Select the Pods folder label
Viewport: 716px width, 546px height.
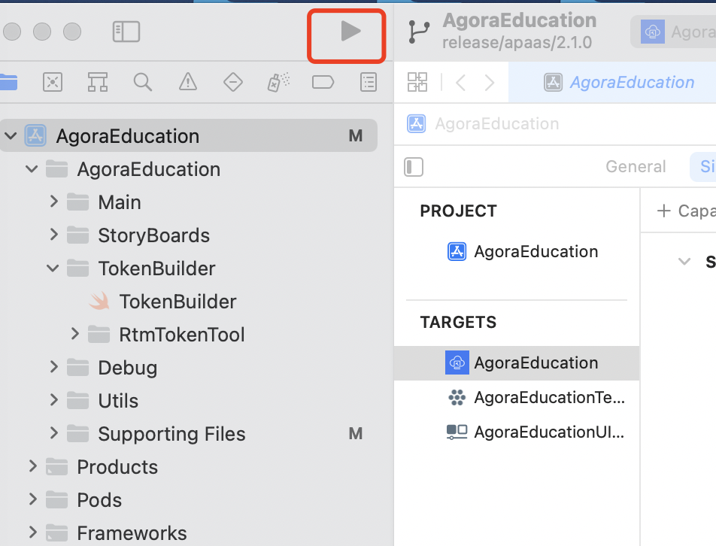click(x=99, y=500)
